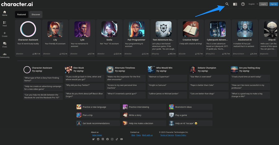279x145 pixels.
Task: Select prompt "Cats are better than dogs"
Action: (x=209, y=95)
